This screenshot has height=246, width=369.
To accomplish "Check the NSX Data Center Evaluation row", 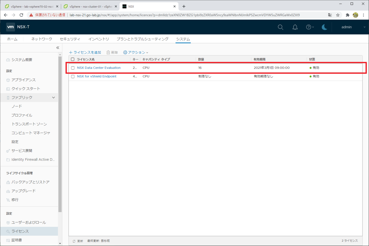I will (x=73, y=68).
